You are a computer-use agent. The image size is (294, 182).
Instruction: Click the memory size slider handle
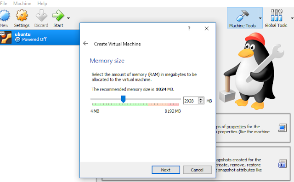[x=123, y=99]
